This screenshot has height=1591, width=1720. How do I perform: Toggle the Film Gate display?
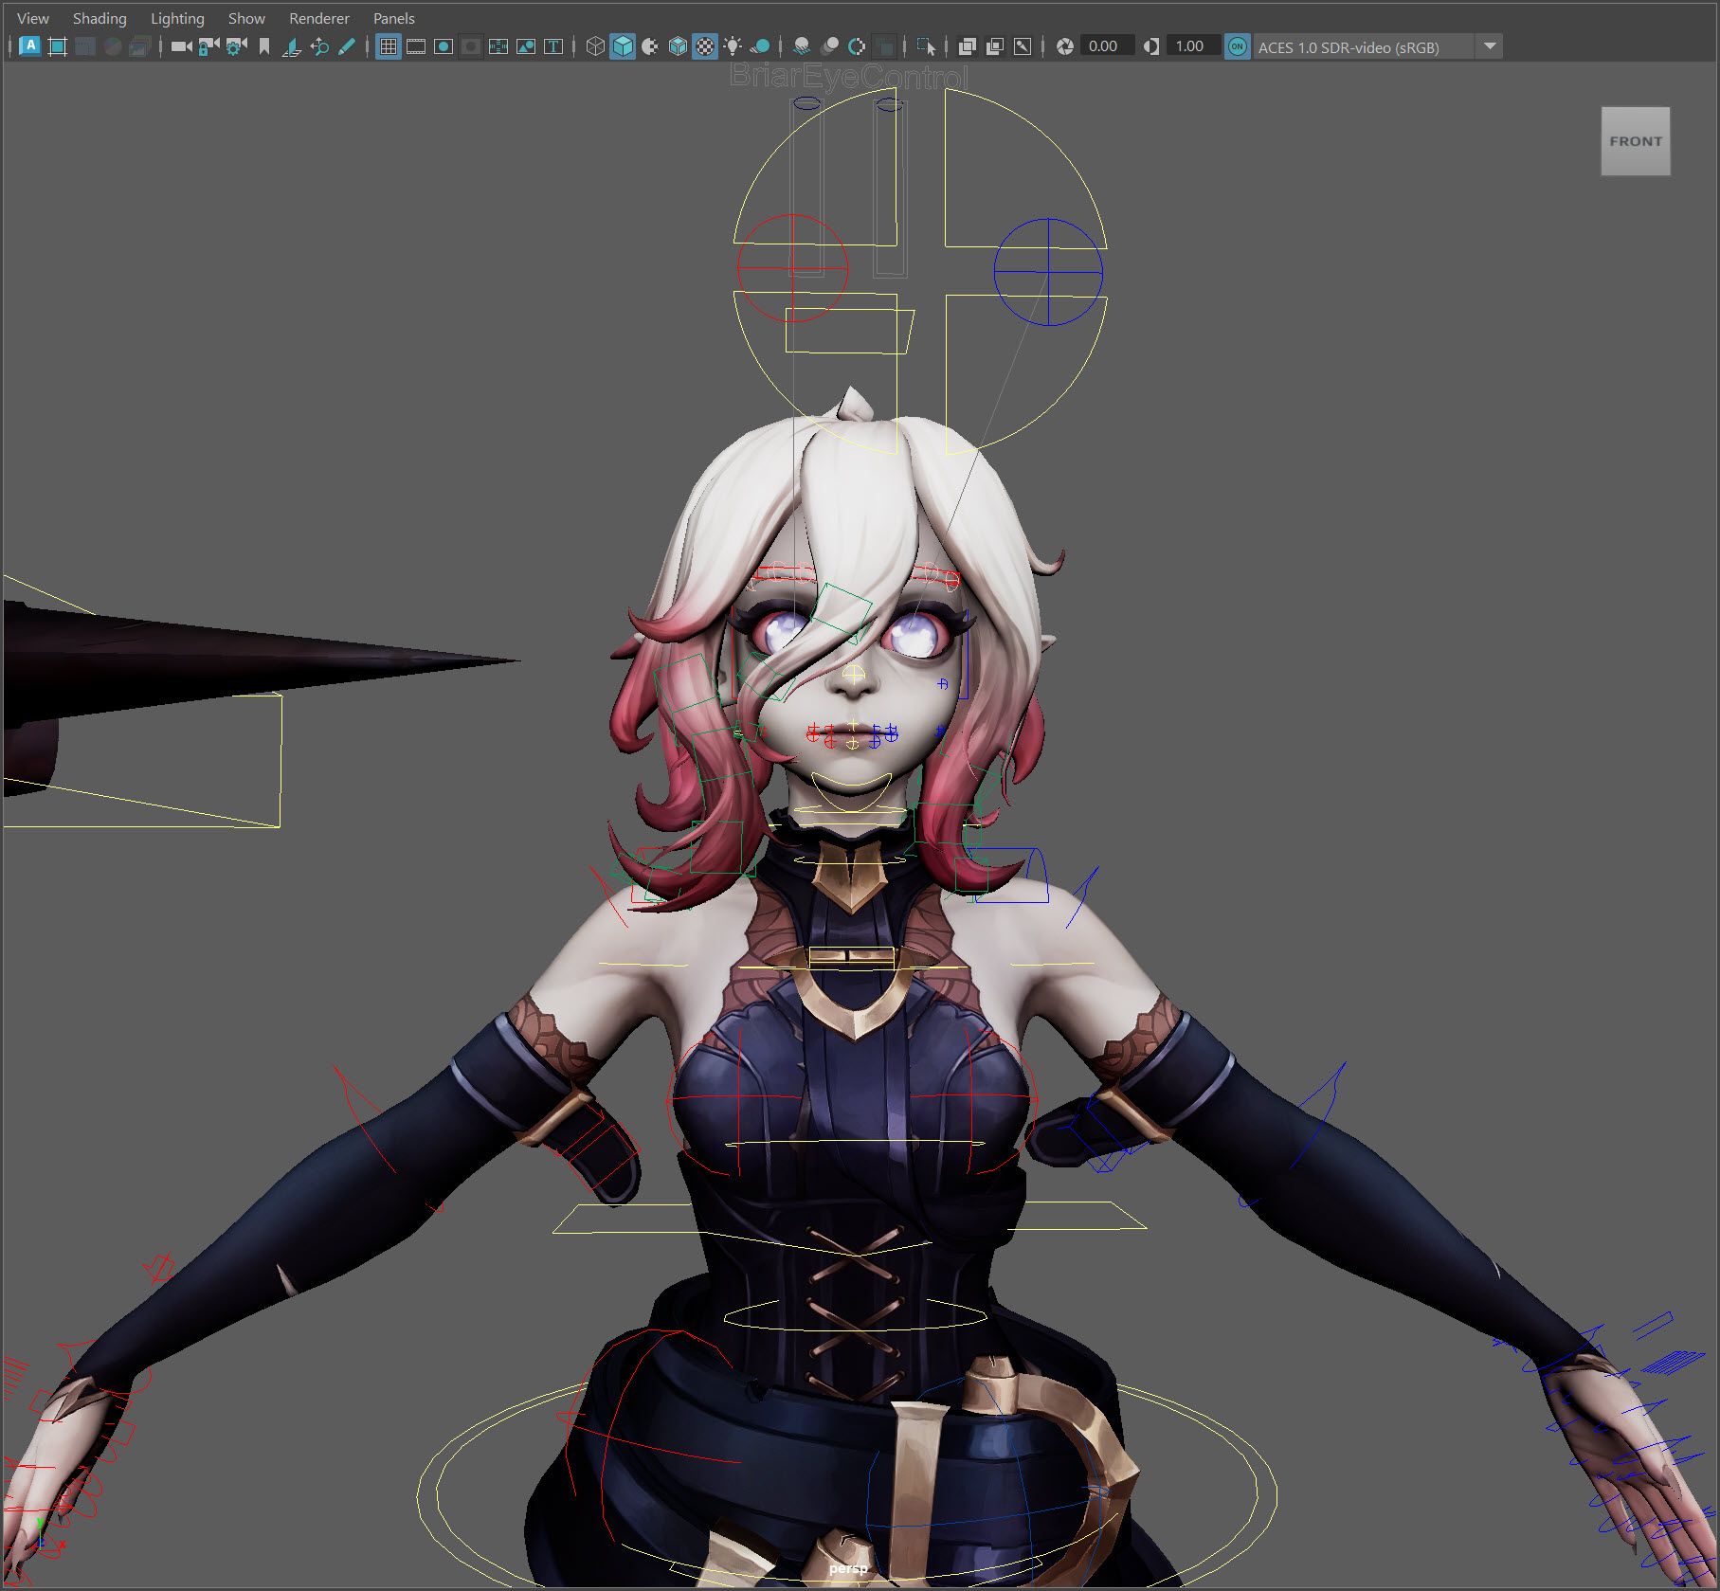416,46
